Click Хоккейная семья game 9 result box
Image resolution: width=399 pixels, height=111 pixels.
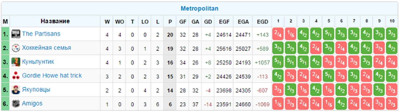[379, 48]
